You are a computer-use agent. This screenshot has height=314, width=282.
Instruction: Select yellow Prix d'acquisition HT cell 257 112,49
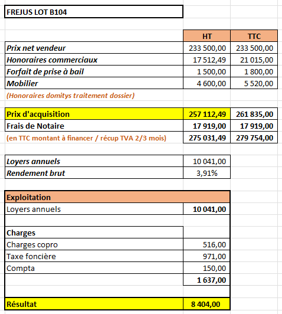[x=206, y=114]
